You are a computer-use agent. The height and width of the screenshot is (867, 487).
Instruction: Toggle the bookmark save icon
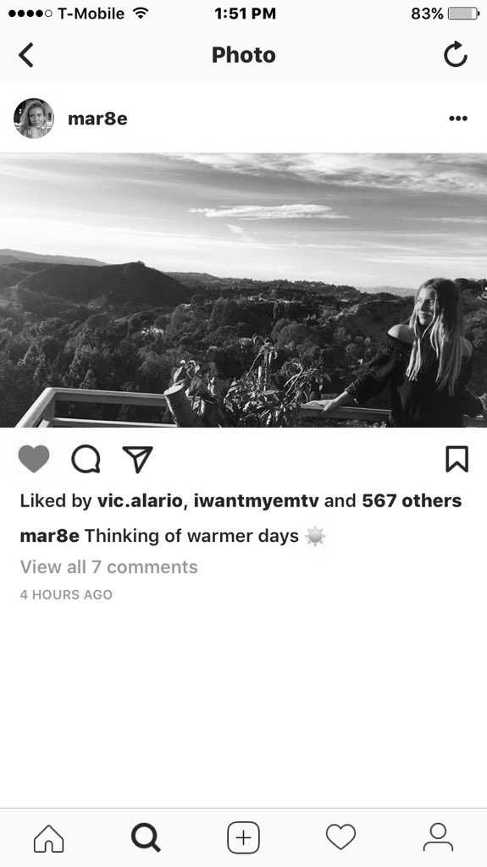(x=457, y=459)
